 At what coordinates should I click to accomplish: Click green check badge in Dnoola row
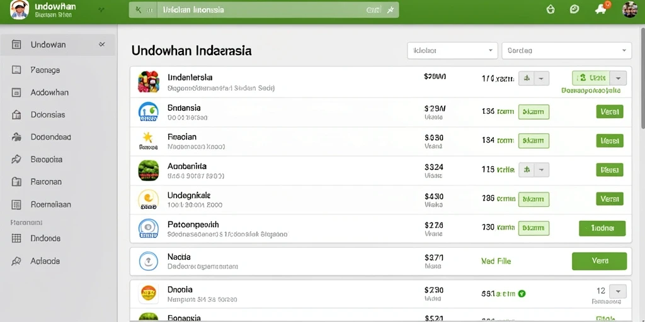point(522,294)
